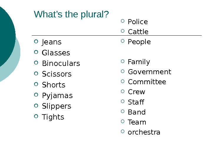Click the Committee list item
This screenshot has width=212, height=159.
(x=147, y=82)
